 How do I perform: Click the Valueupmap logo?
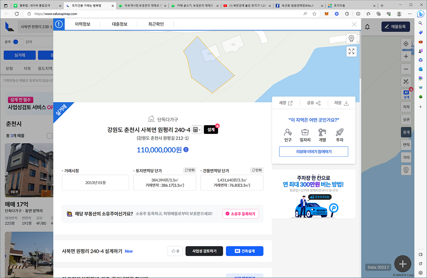10,27
